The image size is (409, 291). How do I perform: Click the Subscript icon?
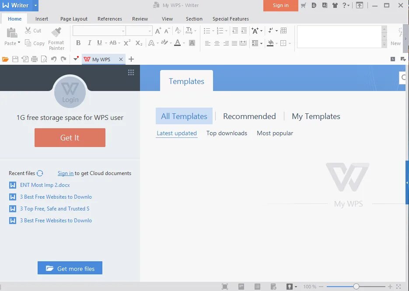pyautogui.click(x=139, y=43)
